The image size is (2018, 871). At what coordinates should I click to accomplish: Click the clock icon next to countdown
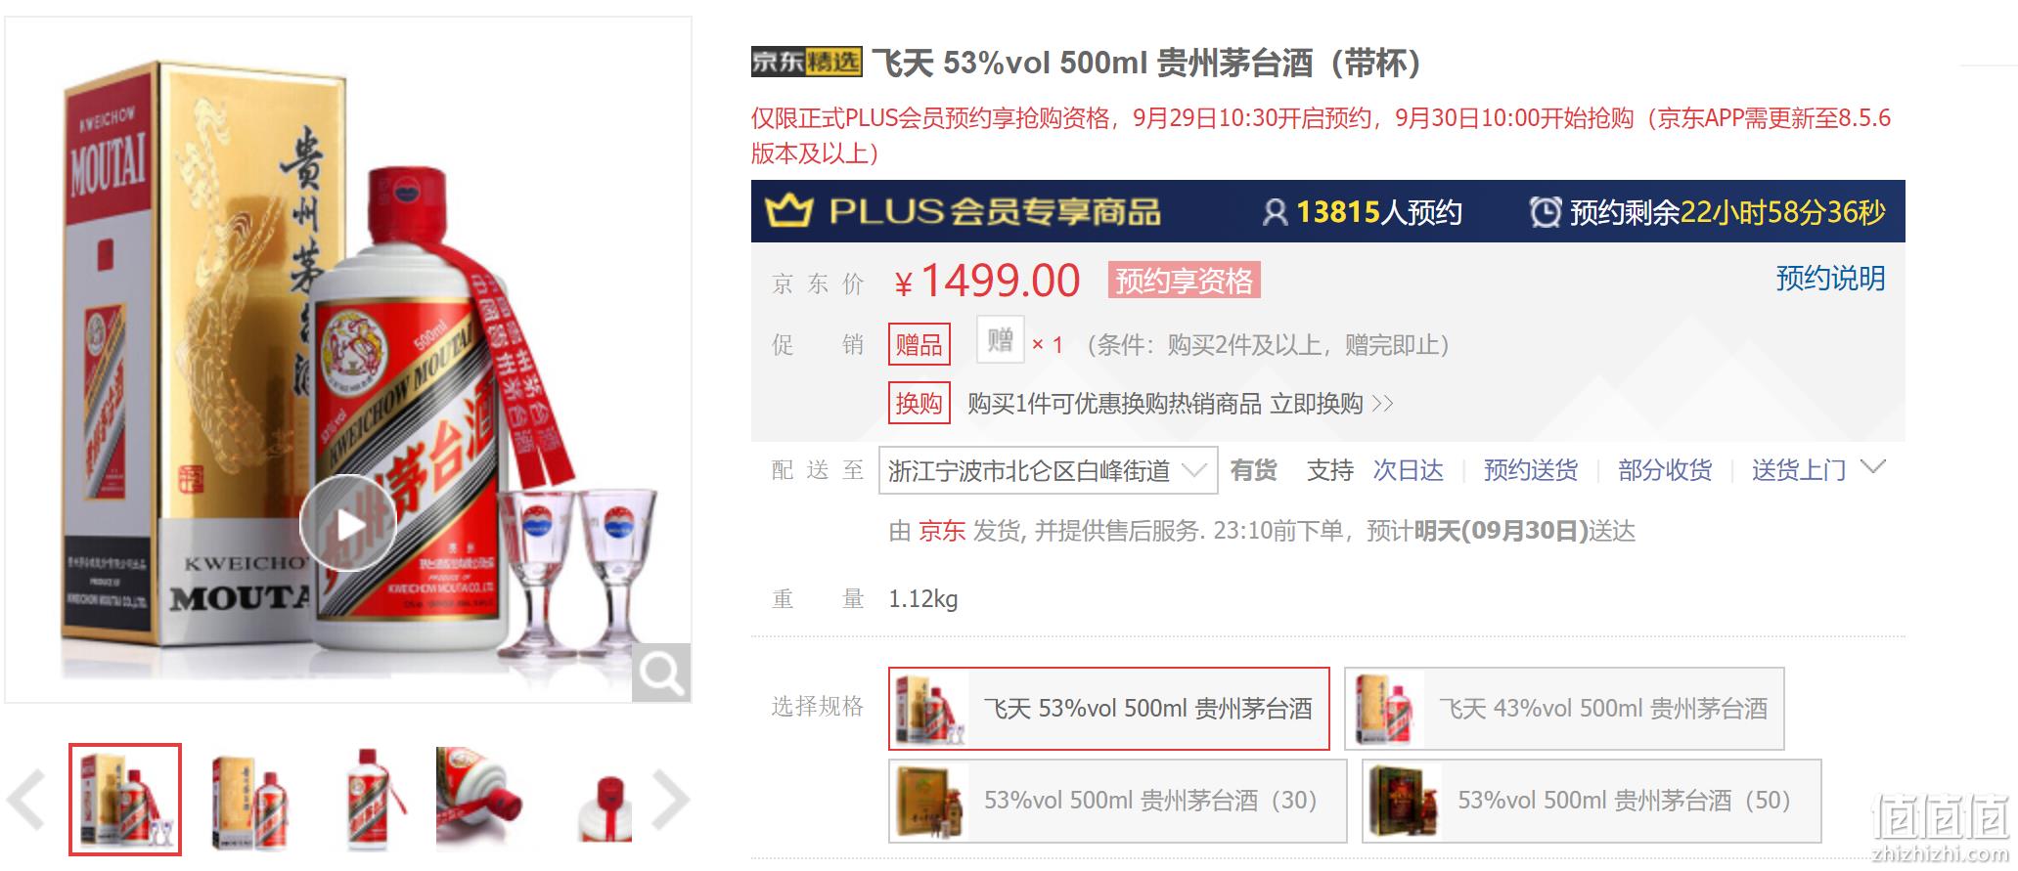(x=1546, y=211)
